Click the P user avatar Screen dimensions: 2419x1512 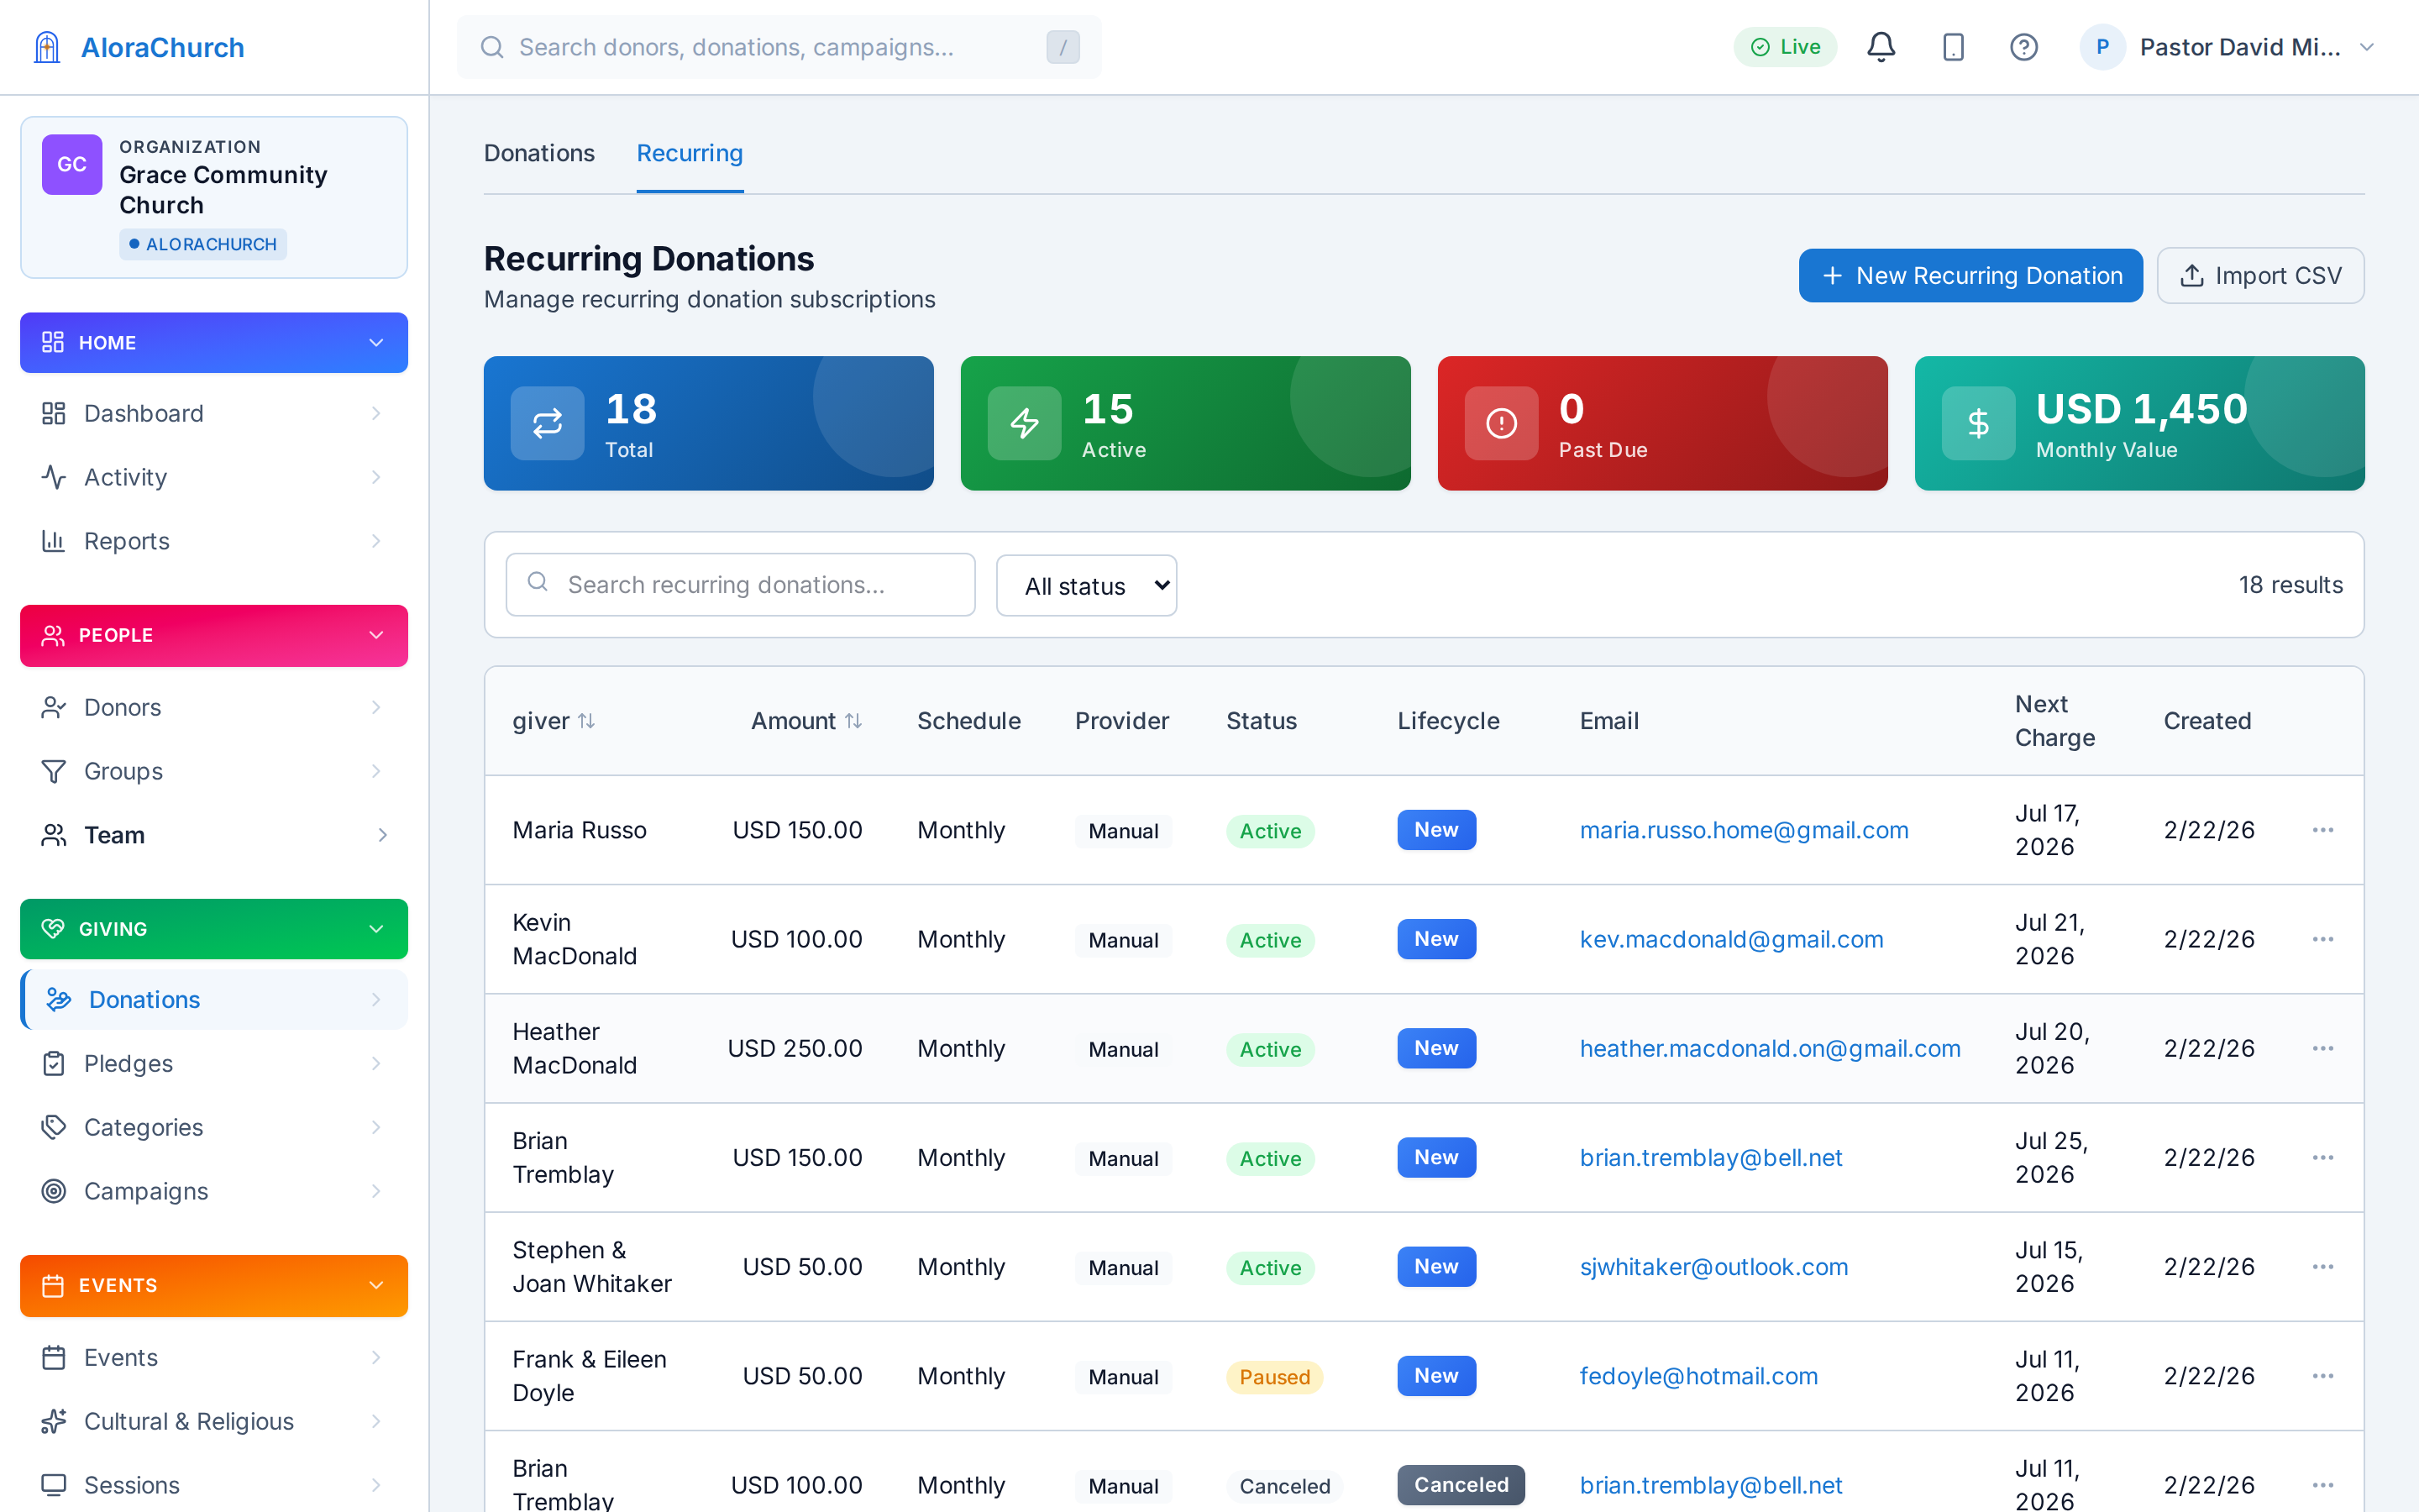(2102, 47)
